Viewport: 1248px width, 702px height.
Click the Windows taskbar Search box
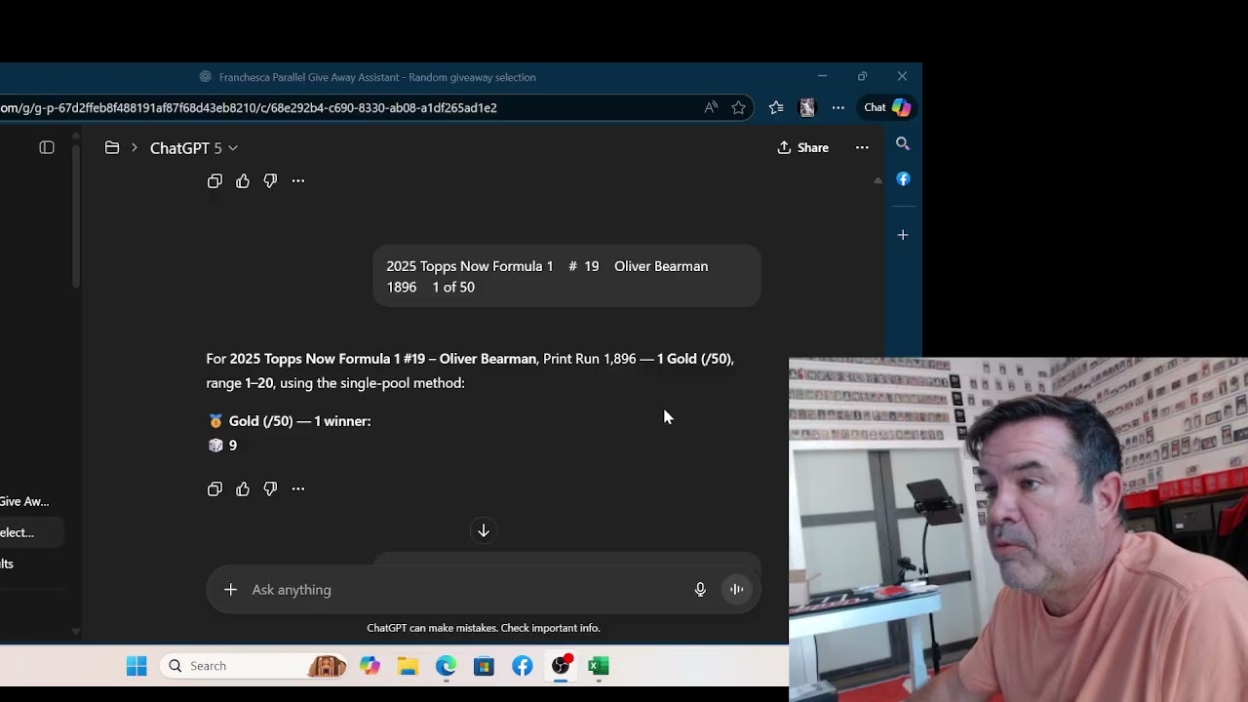pos(255,666)
